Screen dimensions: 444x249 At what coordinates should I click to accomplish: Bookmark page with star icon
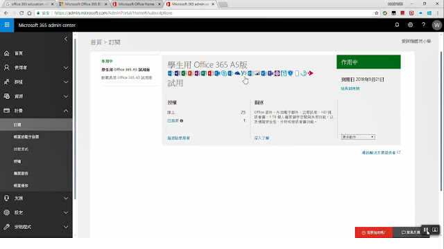[376, 13]
